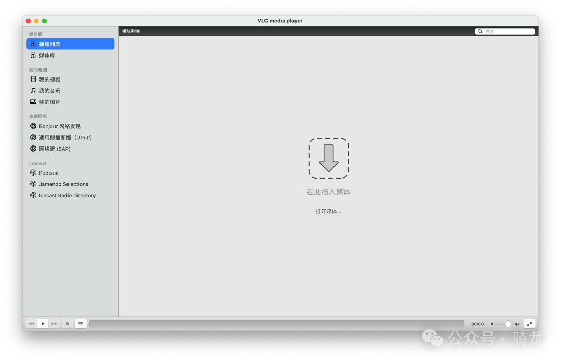The image size is (561, 361).
Task: Select 通用即插即播 (UPnP) item
Action: [71, 137]
